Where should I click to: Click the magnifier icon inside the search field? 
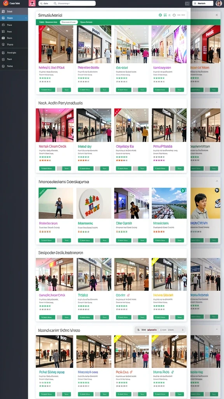(55, 4)
